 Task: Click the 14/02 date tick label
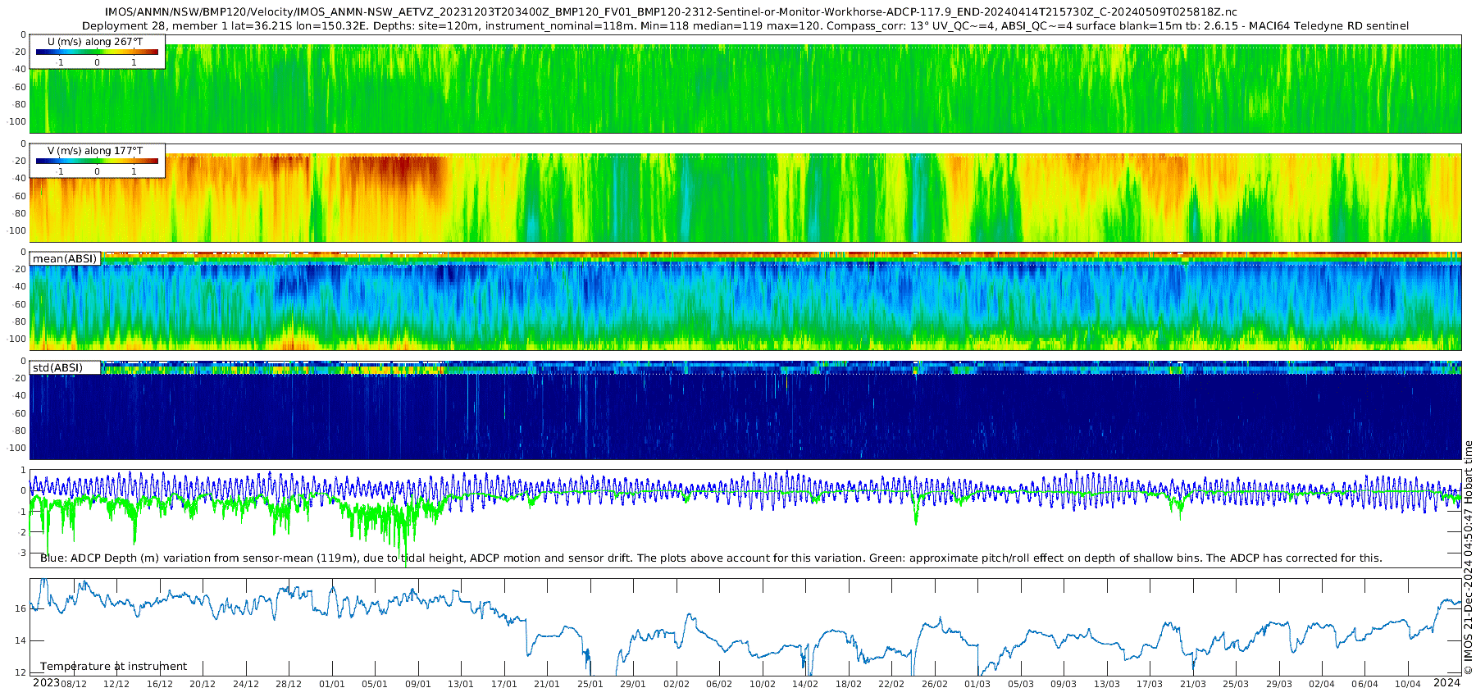[805, 684]
